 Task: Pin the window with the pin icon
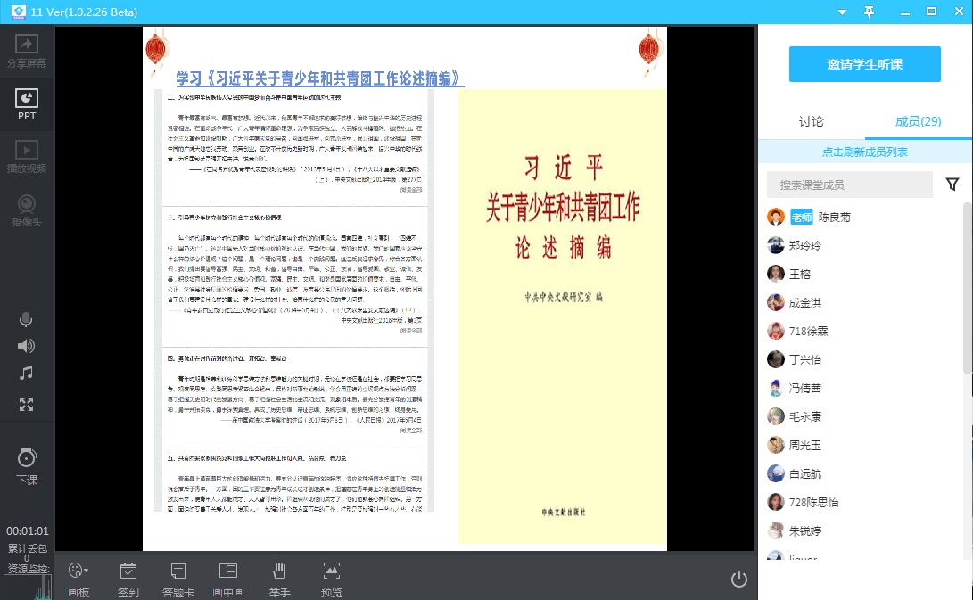870,12
